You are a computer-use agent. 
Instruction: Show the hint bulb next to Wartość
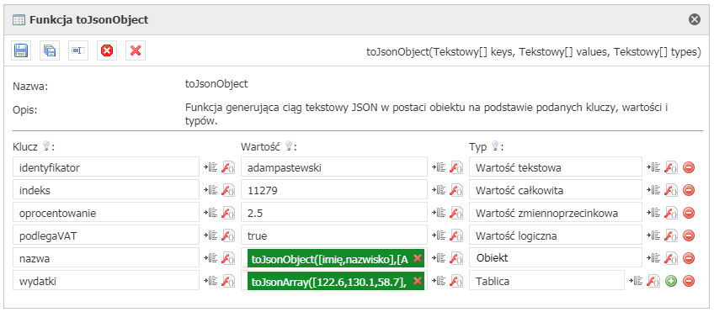[288, 146]
